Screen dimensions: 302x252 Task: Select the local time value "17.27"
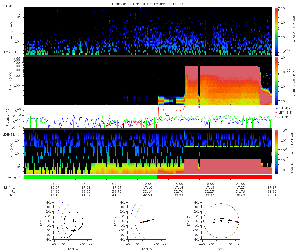point(272,188)
